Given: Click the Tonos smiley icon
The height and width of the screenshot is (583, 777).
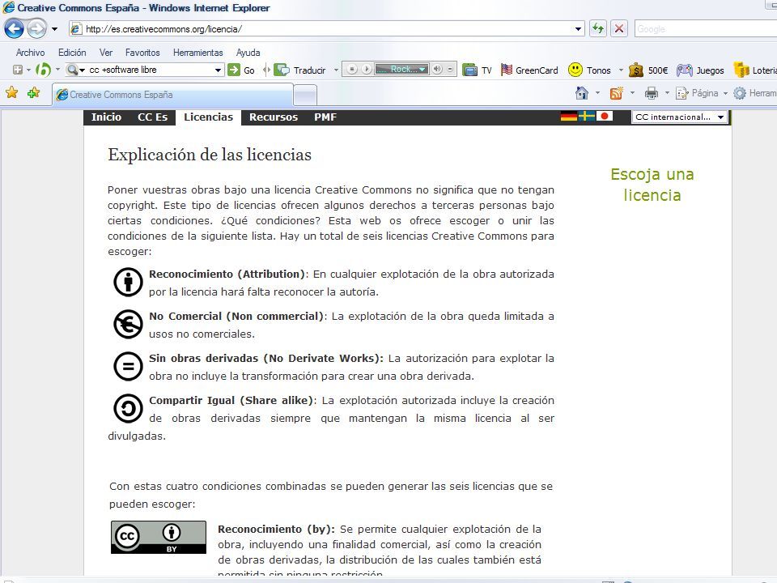Looking at the screenshot, I should (x=575, y=70).
